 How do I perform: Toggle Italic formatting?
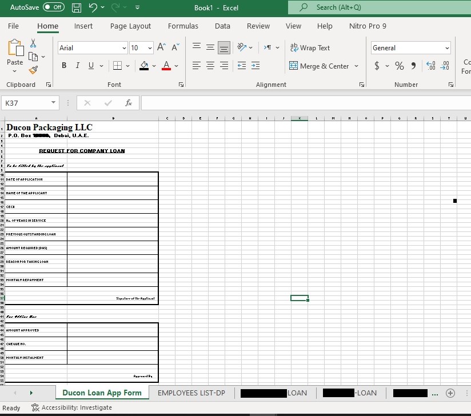(x=78, y=66)
